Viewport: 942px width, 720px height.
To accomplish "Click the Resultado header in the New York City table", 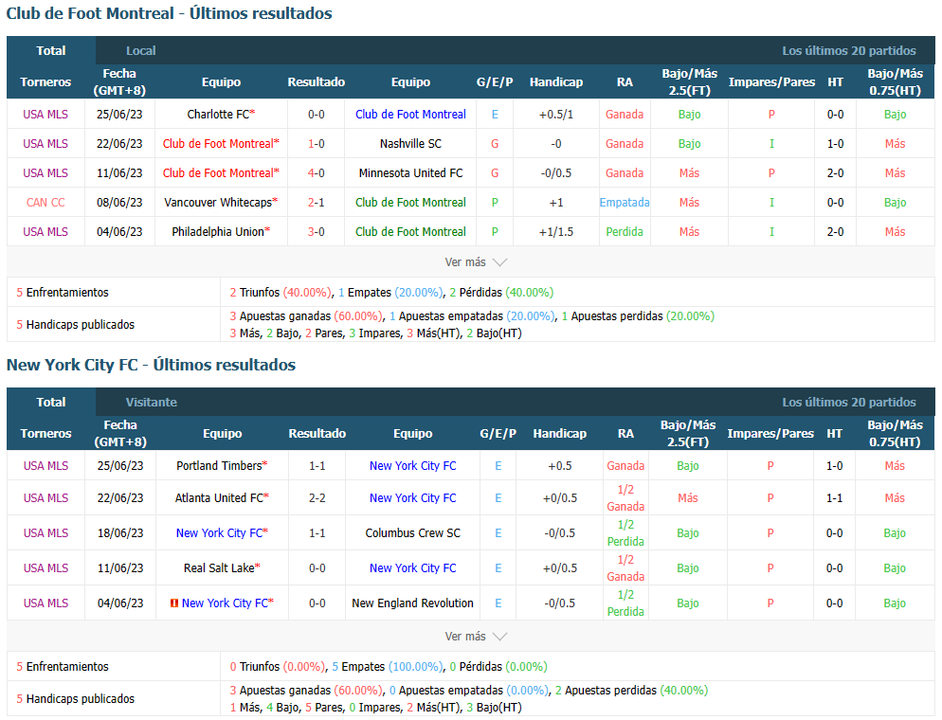I will click(317, 433).
